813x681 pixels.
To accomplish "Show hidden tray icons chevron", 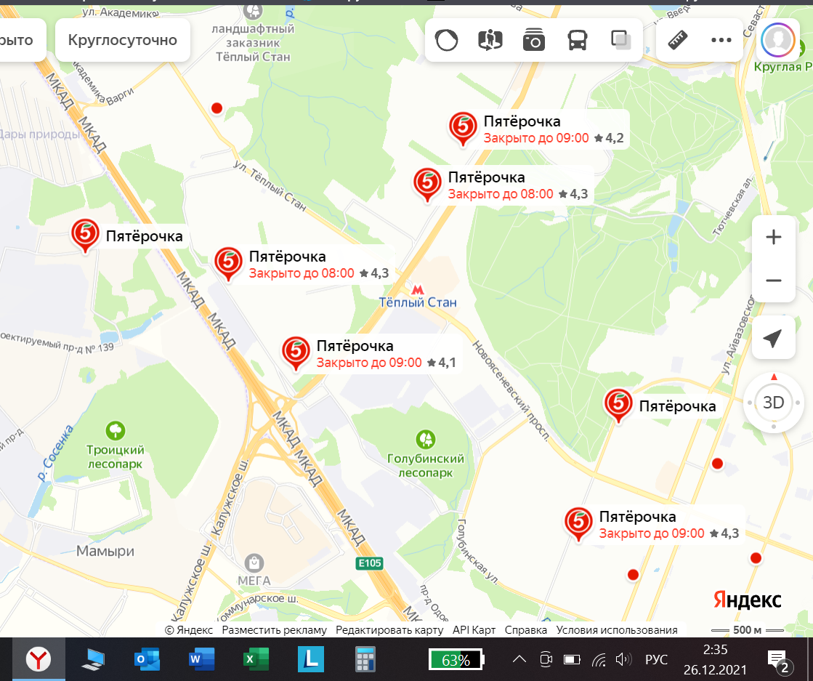I will [519, 659].
